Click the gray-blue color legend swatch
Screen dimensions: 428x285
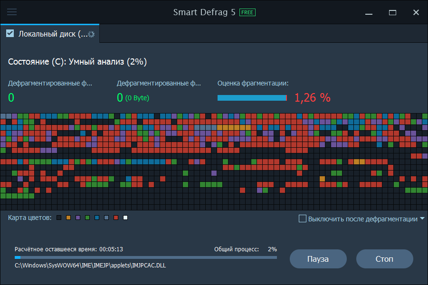coord(106,218)
